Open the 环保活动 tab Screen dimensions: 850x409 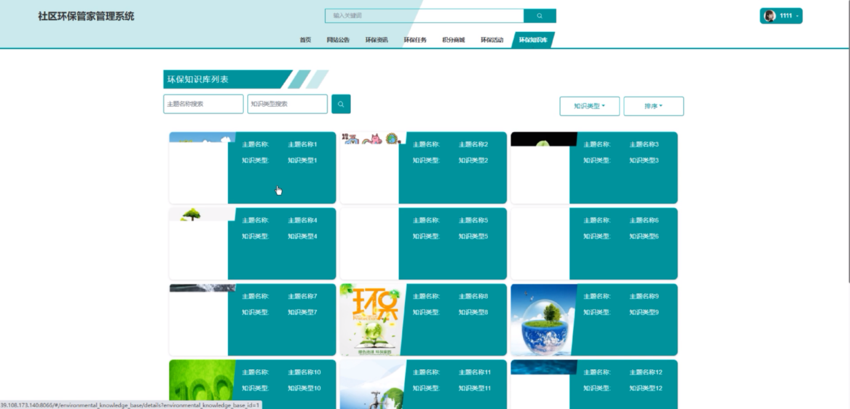(492, 40)
